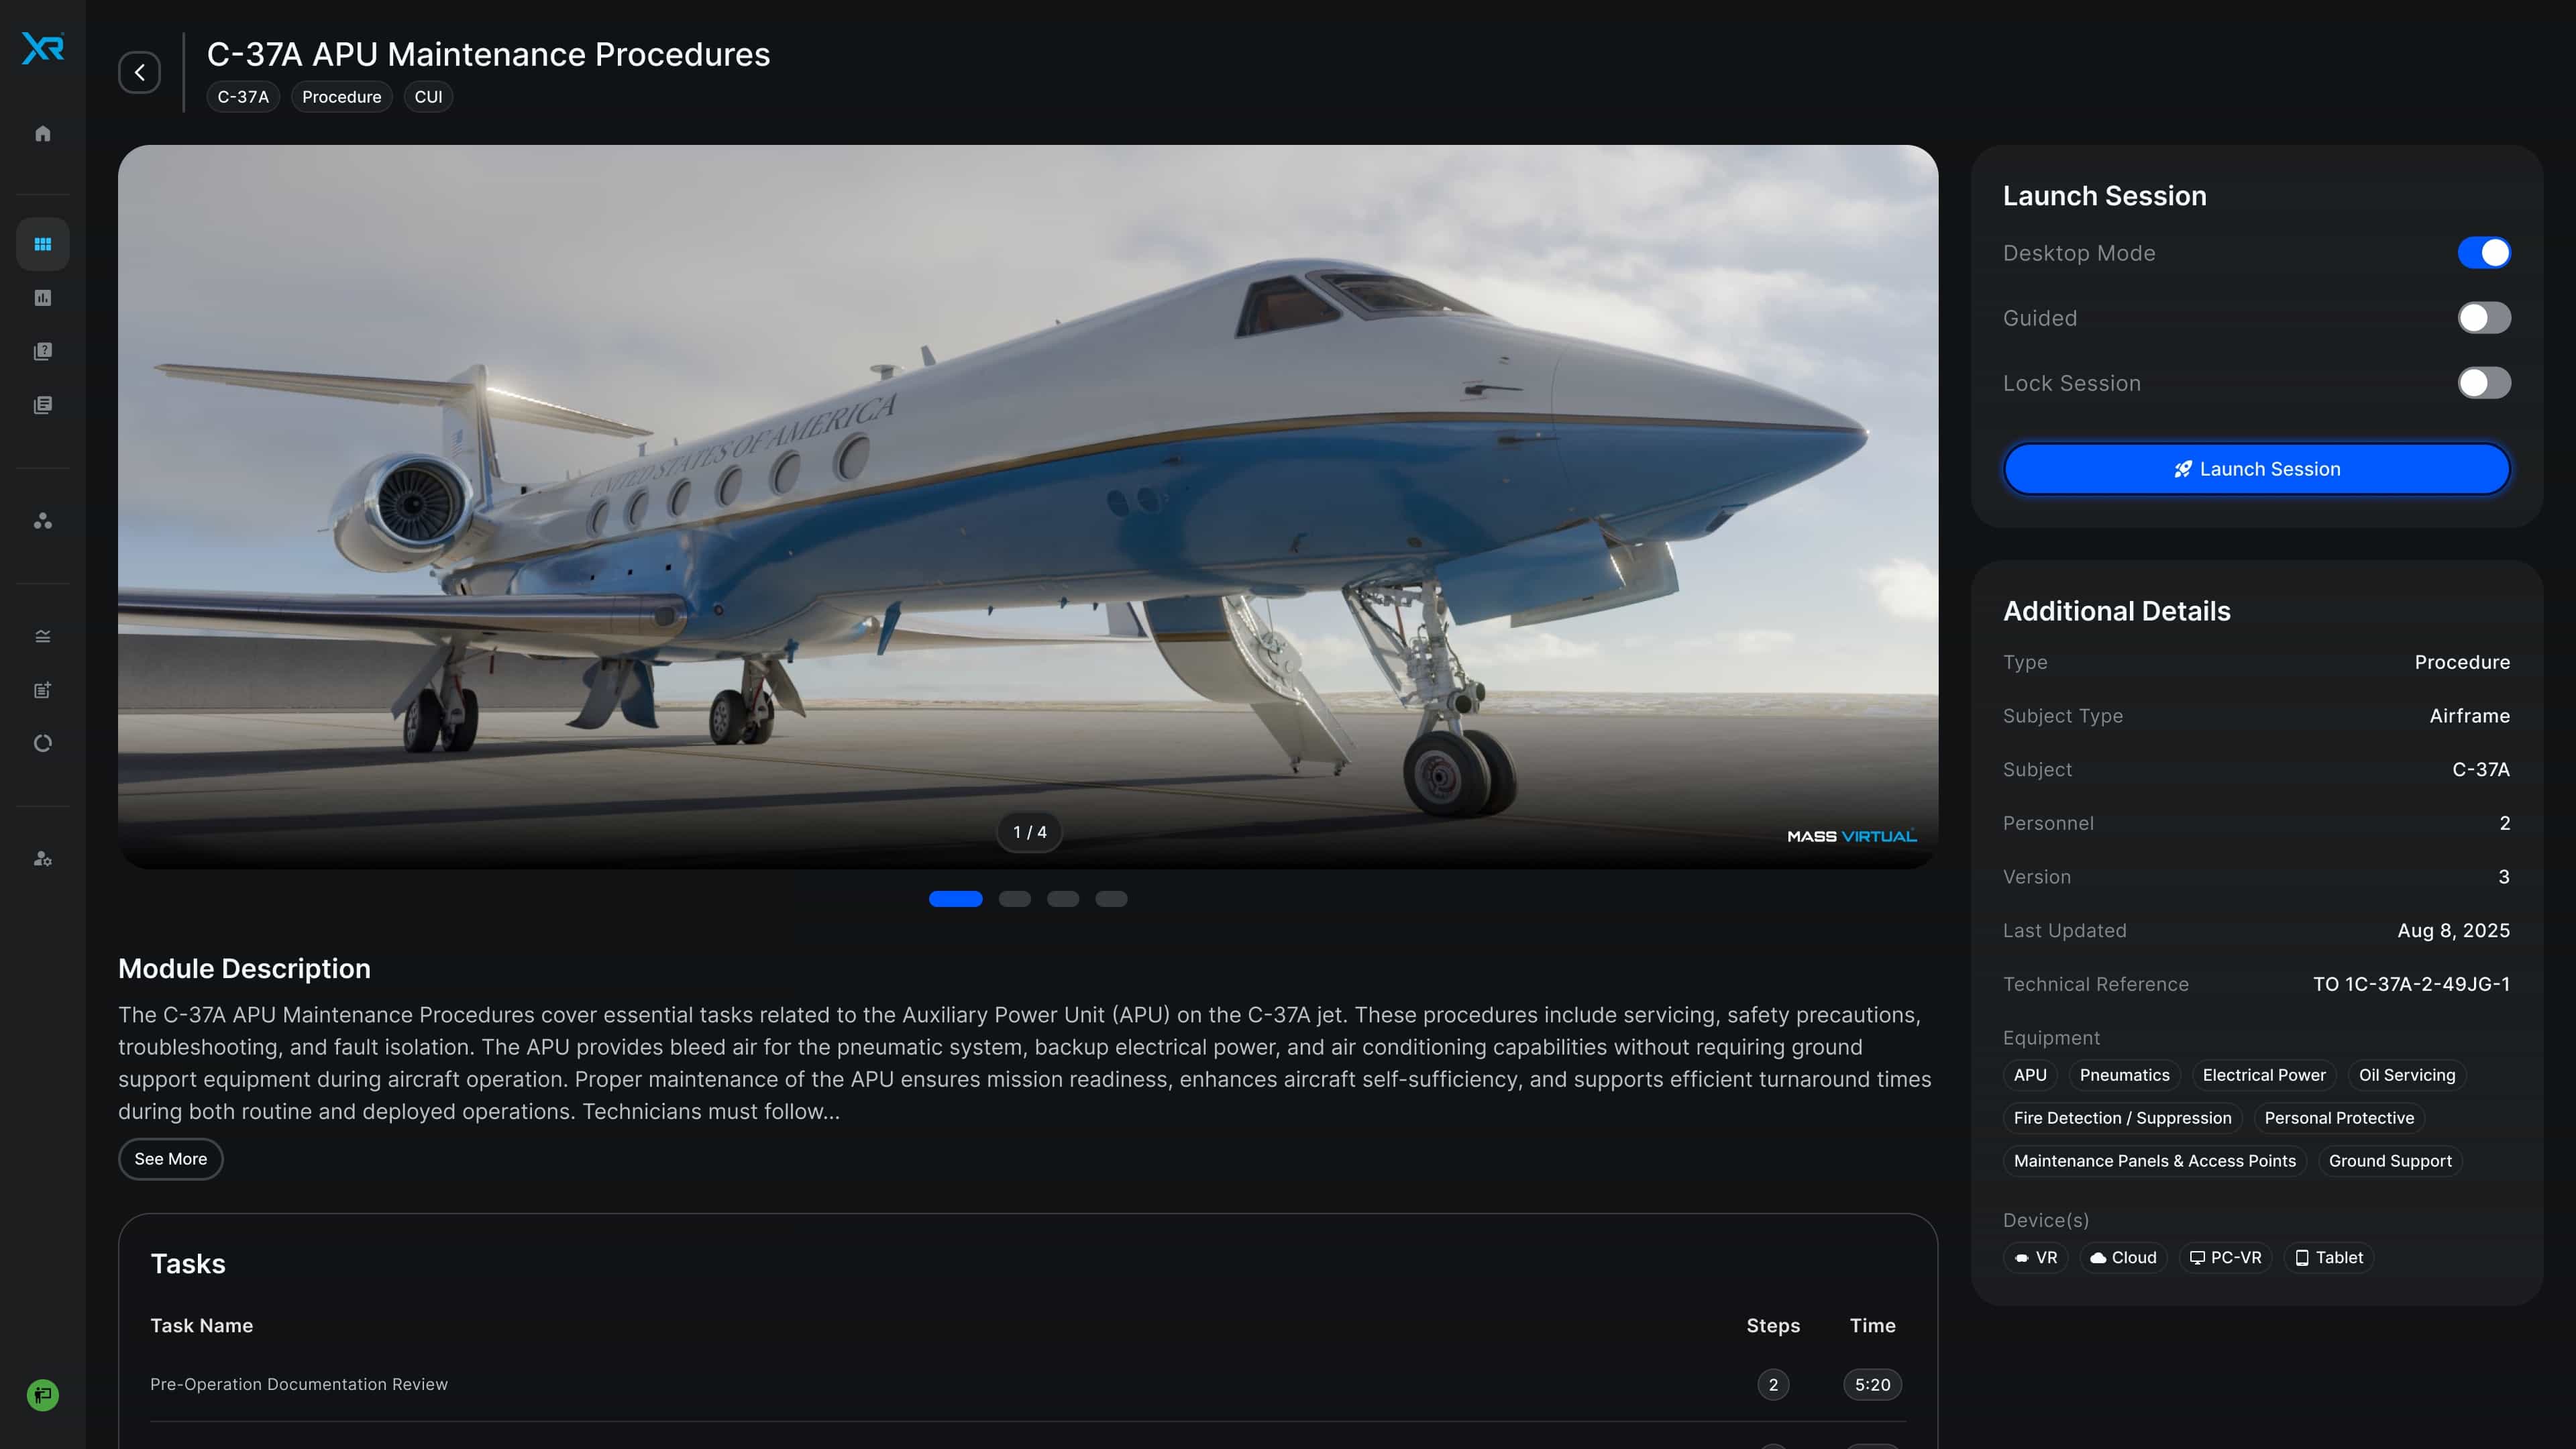Open the user settings gear sidebar icon
Viewport: 2576px width, 1449px height.
[x=43, y=859]
